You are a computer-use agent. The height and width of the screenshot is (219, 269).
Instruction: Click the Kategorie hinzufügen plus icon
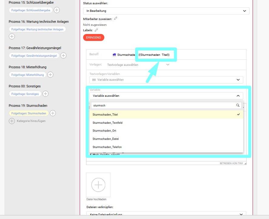(12, 121)
